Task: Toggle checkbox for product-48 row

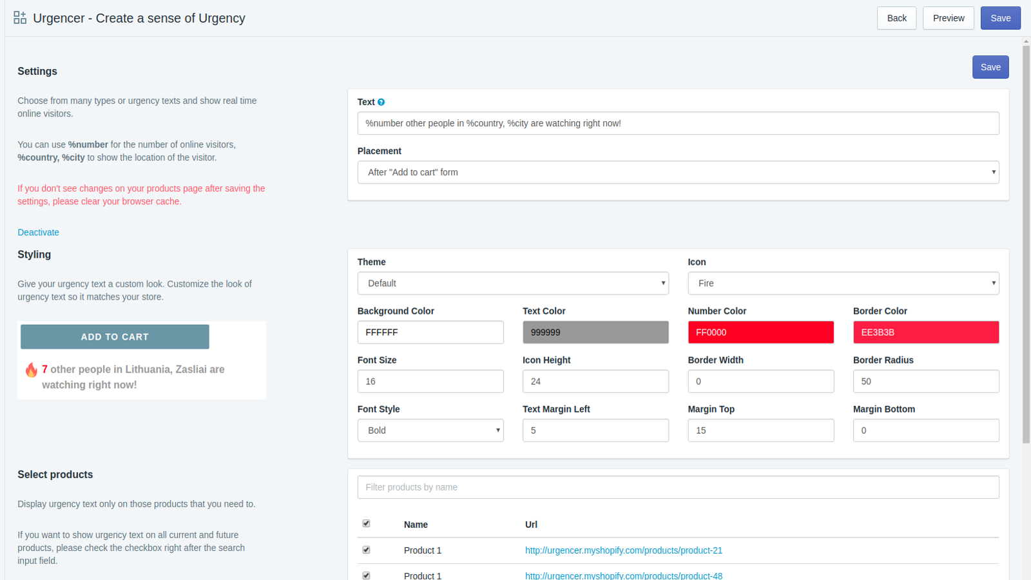Action: 366,575
